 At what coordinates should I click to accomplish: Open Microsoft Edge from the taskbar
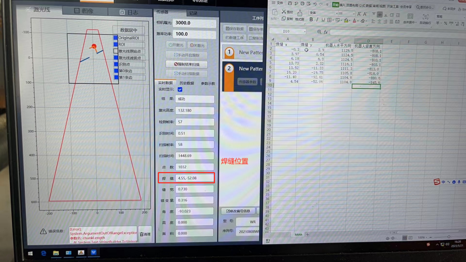[x=43, y=253]
